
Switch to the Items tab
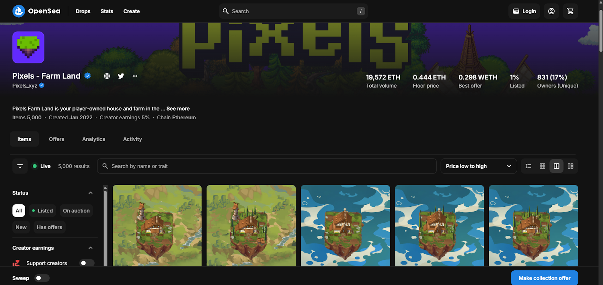click(24, 139)
